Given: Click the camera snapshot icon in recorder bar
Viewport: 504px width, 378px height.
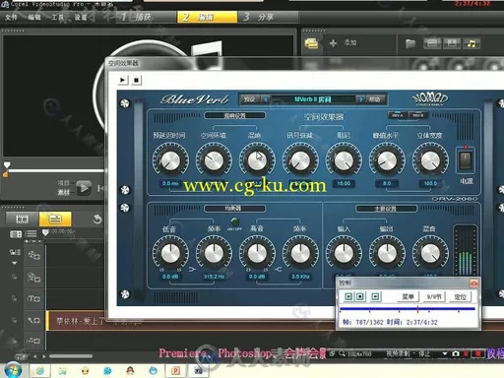Looking at the screenshot, I should coord(456,353).
